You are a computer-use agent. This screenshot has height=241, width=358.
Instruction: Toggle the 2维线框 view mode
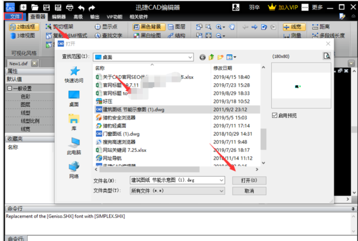[24, 27]
